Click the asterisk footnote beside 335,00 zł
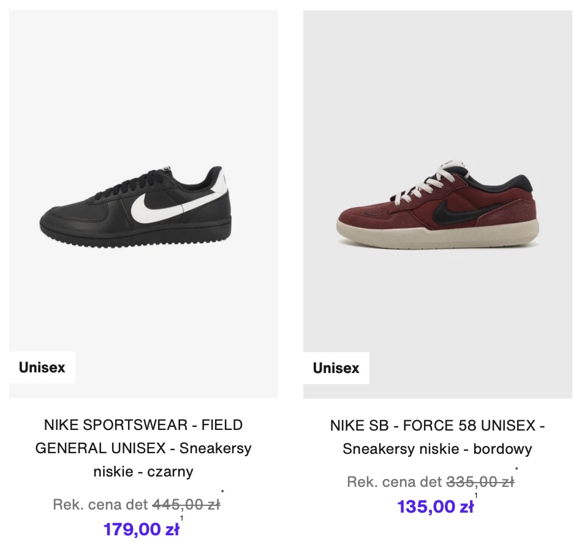This screenshot has height=550, width=587. point(517,470)
